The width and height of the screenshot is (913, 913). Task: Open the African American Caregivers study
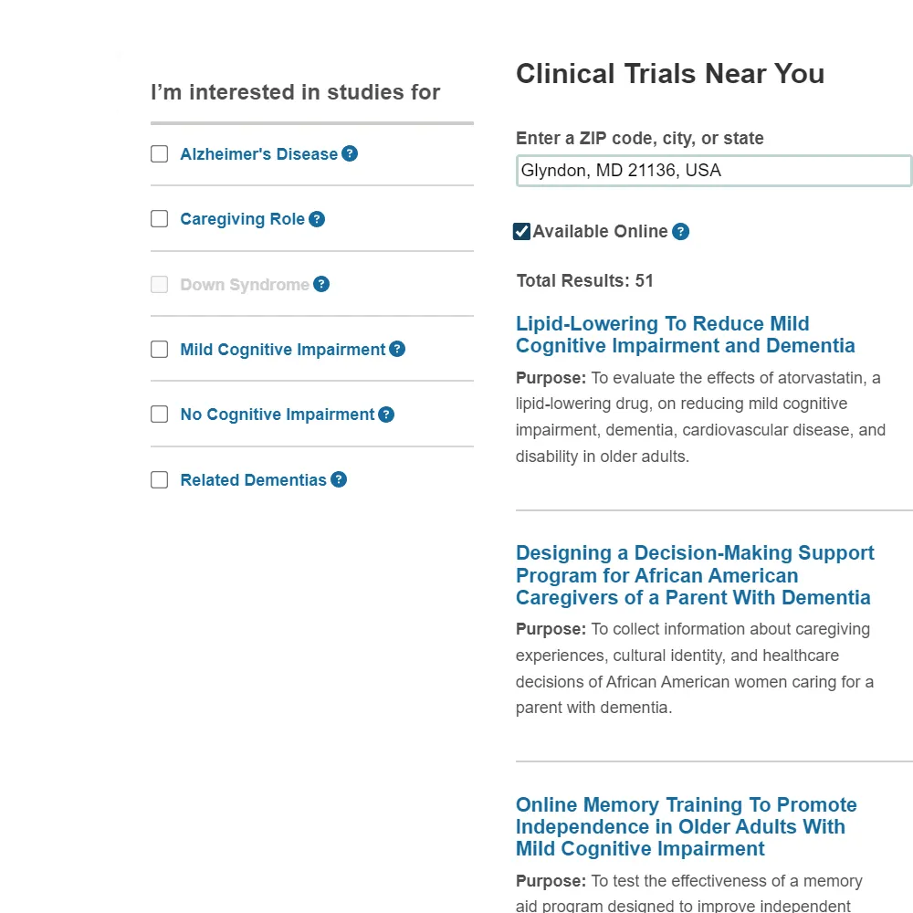[x=695, y=575]
